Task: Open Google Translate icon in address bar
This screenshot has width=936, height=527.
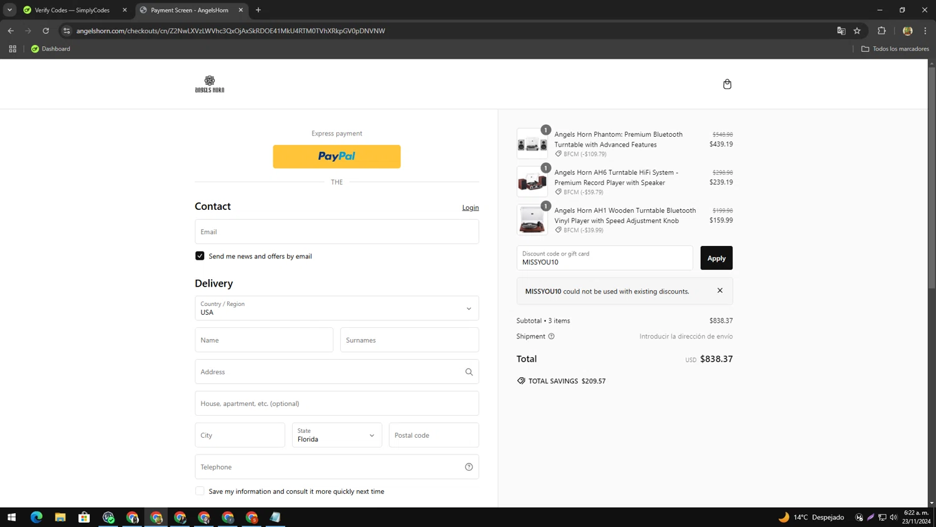Action: 841,31
